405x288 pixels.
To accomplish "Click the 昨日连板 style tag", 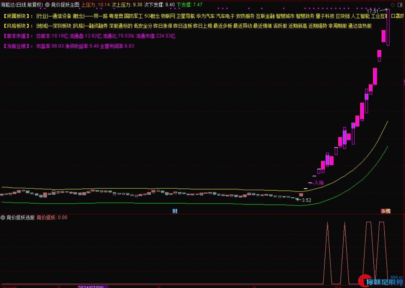I will coord(183,26).
